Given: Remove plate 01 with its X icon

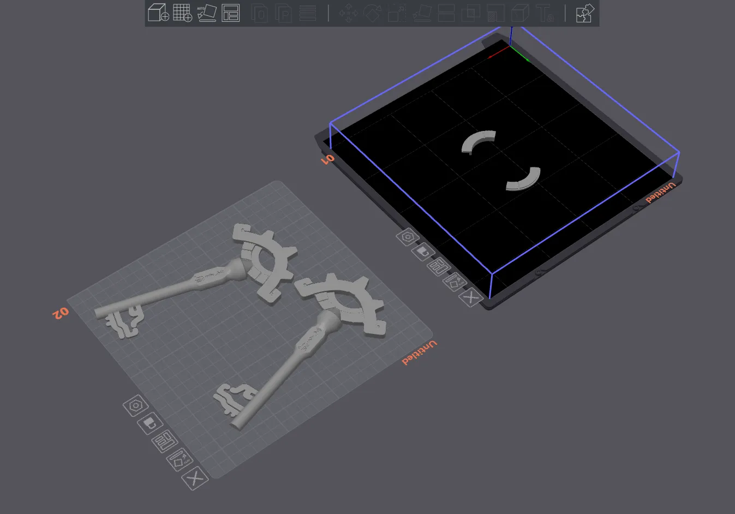Looking at the screenshot, I should pos(470,297).
